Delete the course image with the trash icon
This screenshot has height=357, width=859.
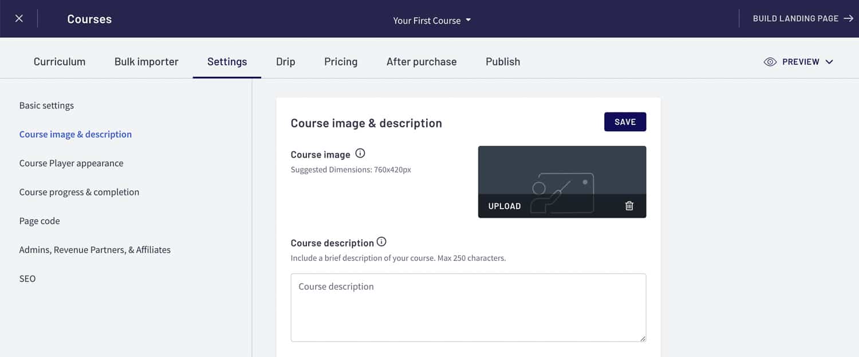pyautogui.click(x=629, y=205)
